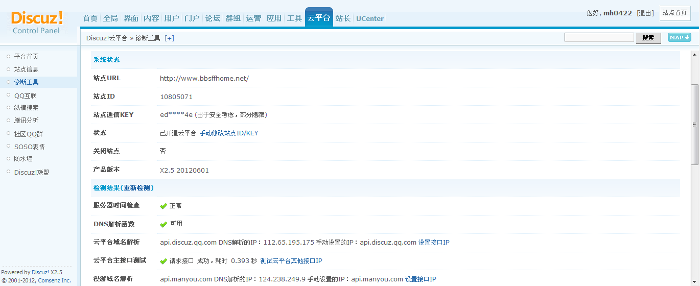This screenshot has width=700, height=286.
Task: Open the UCenter tab
Action: tap(370, 18)
